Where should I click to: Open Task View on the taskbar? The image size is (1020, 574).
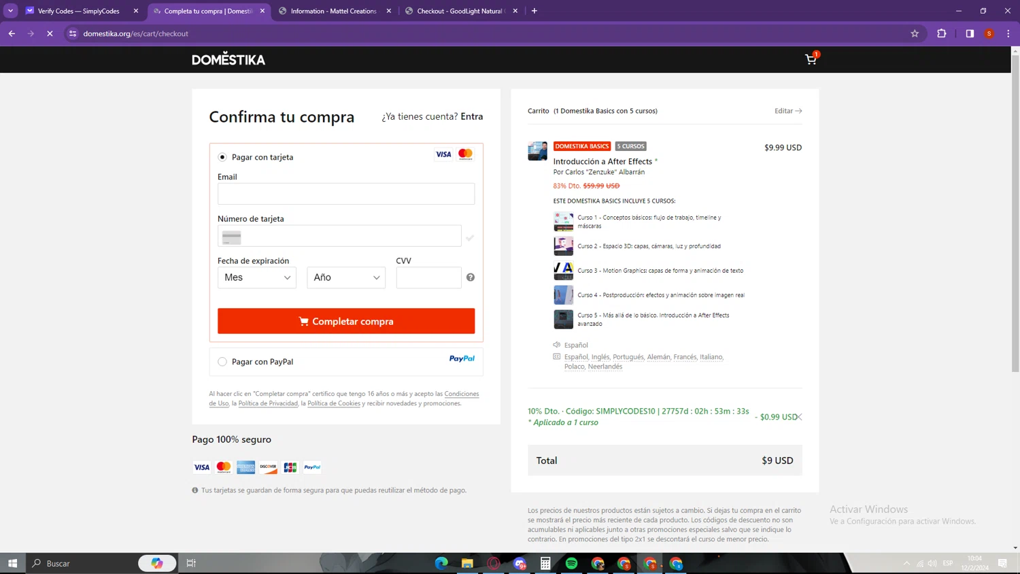point(191,563)
